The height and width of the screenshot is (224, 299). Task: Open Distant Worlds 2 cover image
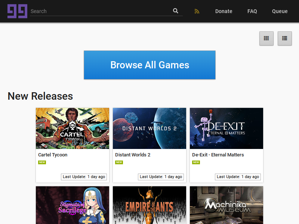pyautogui.click(x=149, y=128)
